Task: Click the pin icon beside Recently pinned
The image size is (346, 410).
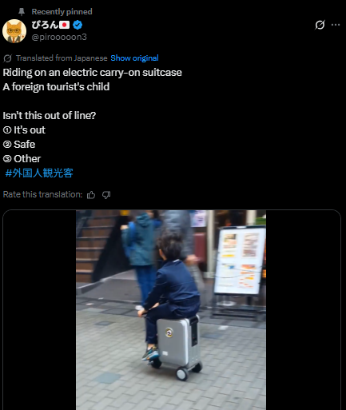Action: click(x=22, y=12)
